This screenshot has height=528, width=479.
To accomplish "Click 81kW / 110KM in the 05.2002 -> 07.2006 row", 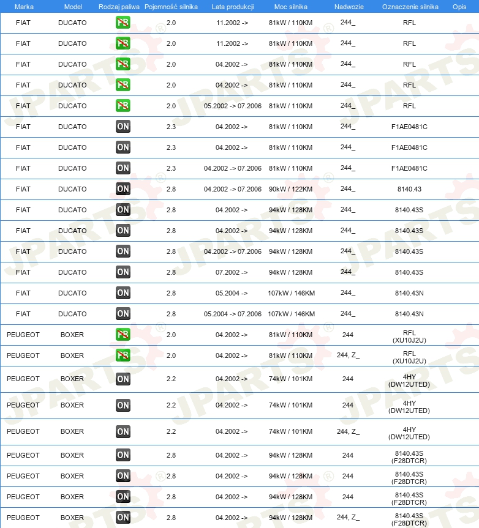I will 290,106.
